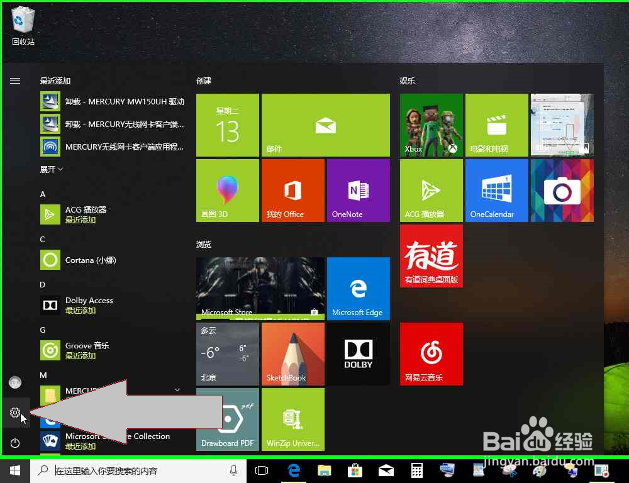Image resolution: width=629 pixels, height=483 pixels.
Task: Open Groove 音乐 in the app list
Action: (113, 351)
